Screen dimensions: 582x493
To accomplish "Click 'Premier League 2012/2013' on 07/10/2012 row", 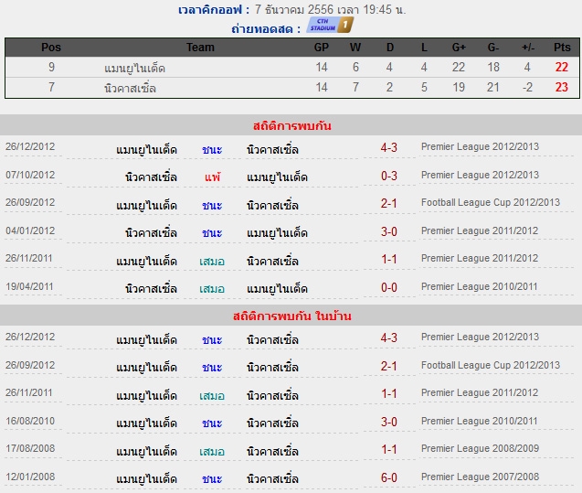I will [480, 175].
